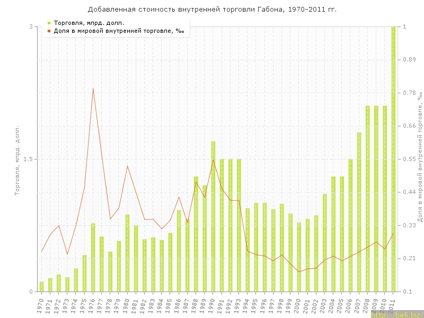
Task: Click the orange line peak at 1976
Action: [x=93, y=89]
